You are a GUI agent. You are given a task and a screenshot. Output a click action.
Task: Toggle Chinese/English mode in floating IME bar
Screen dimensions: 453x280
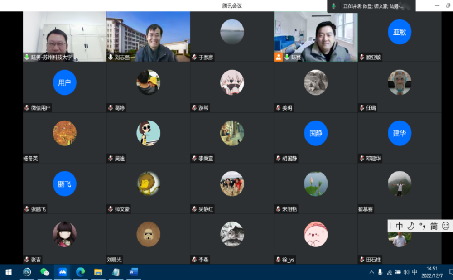[399, 226]
